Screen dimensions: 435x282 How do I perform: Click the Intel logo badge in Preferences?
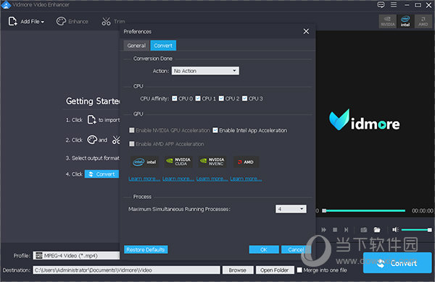click(x=144, y=162)
